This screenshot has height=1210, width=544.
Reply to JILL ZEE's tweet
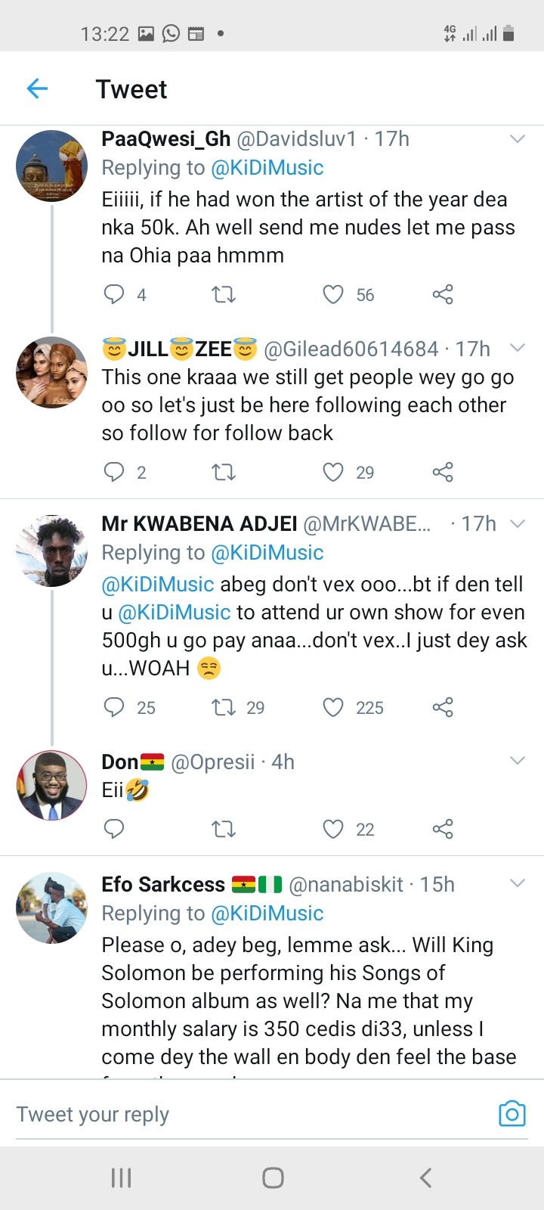pyautogui.click(x=113, y=472)
